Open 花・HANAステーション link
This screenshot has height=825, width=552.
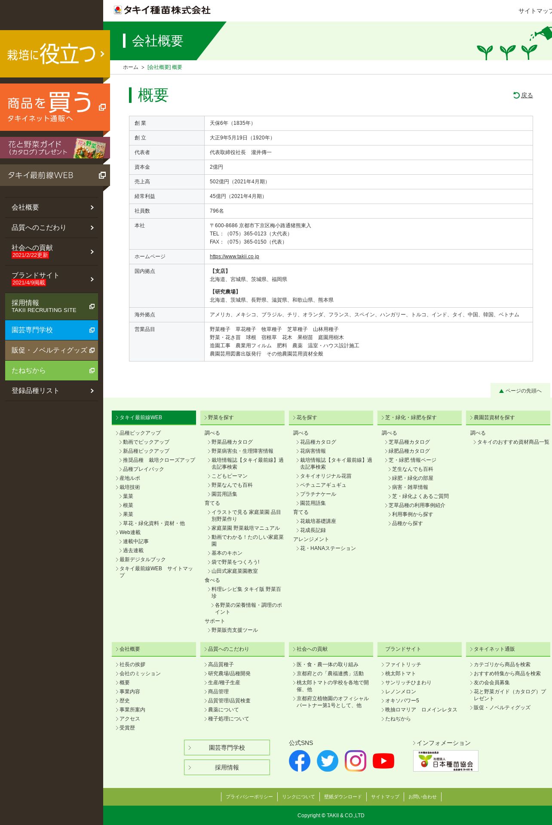point(328,548)
